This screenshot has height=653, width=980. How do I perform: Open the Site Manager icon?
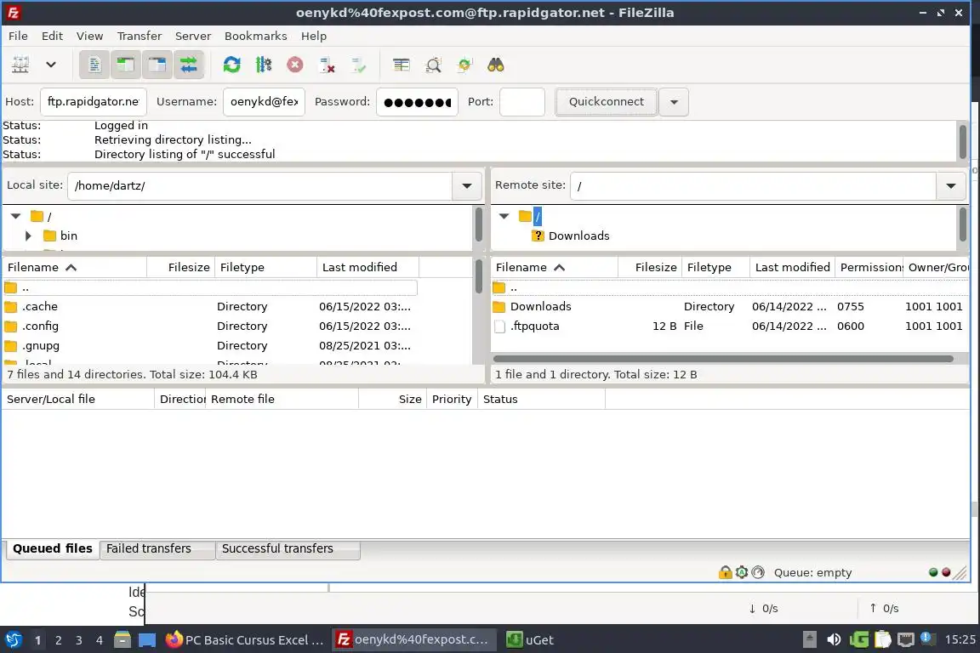coord(20,65)
